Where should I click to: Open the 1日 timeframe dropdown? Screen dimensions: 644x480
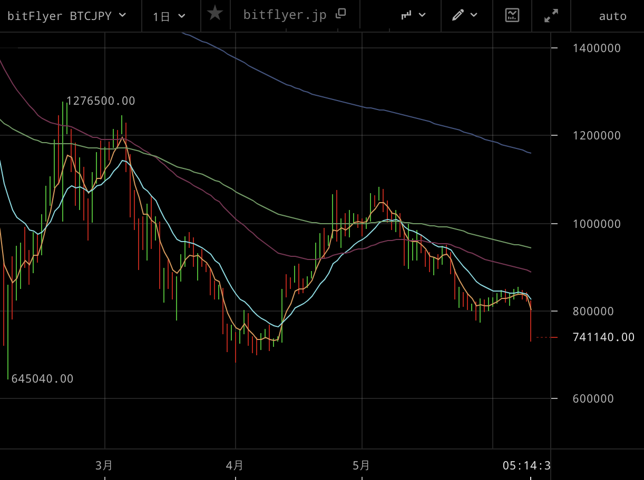point(169,16)
